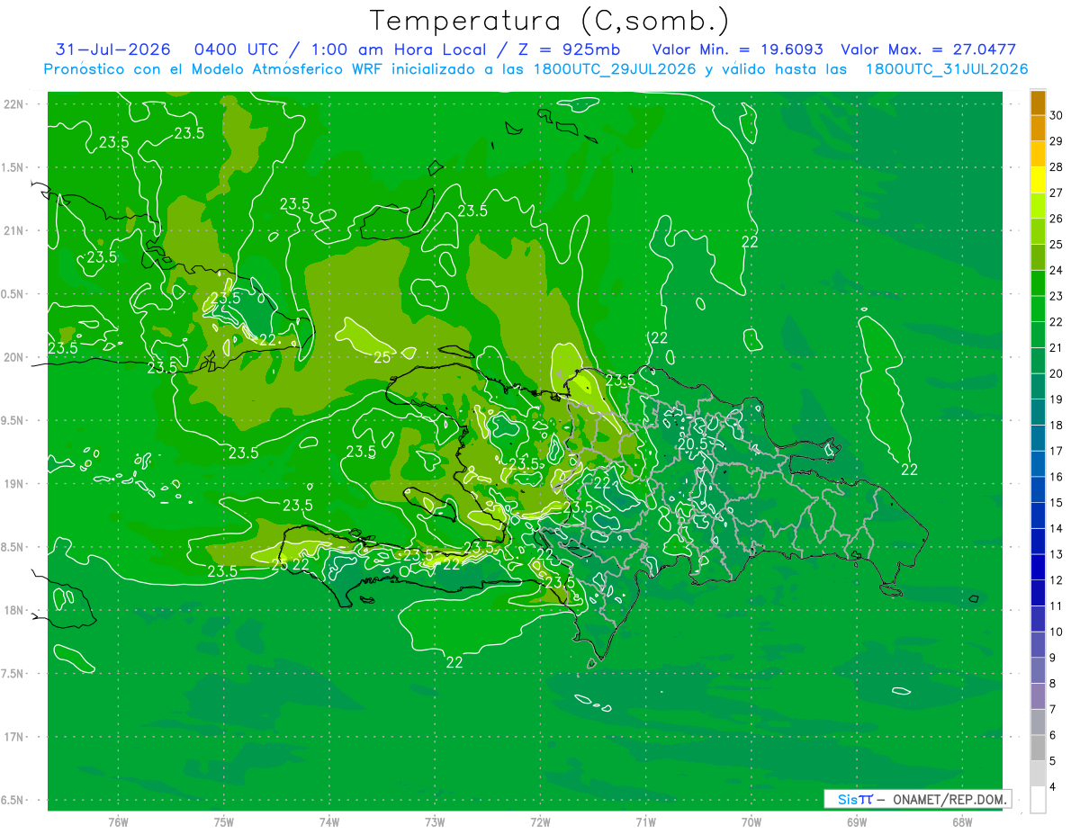The image size is (1080, 834).
Task: Click the 22N latitude axis label
Action: click(13, 104)
